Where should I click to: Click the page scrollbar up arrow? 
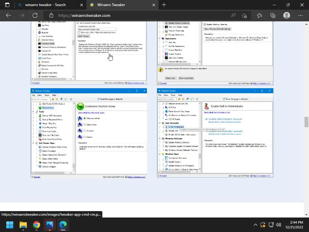click(306, 24)
